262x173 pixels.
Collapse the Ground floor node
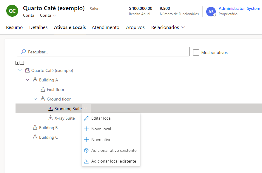[35, 99]
